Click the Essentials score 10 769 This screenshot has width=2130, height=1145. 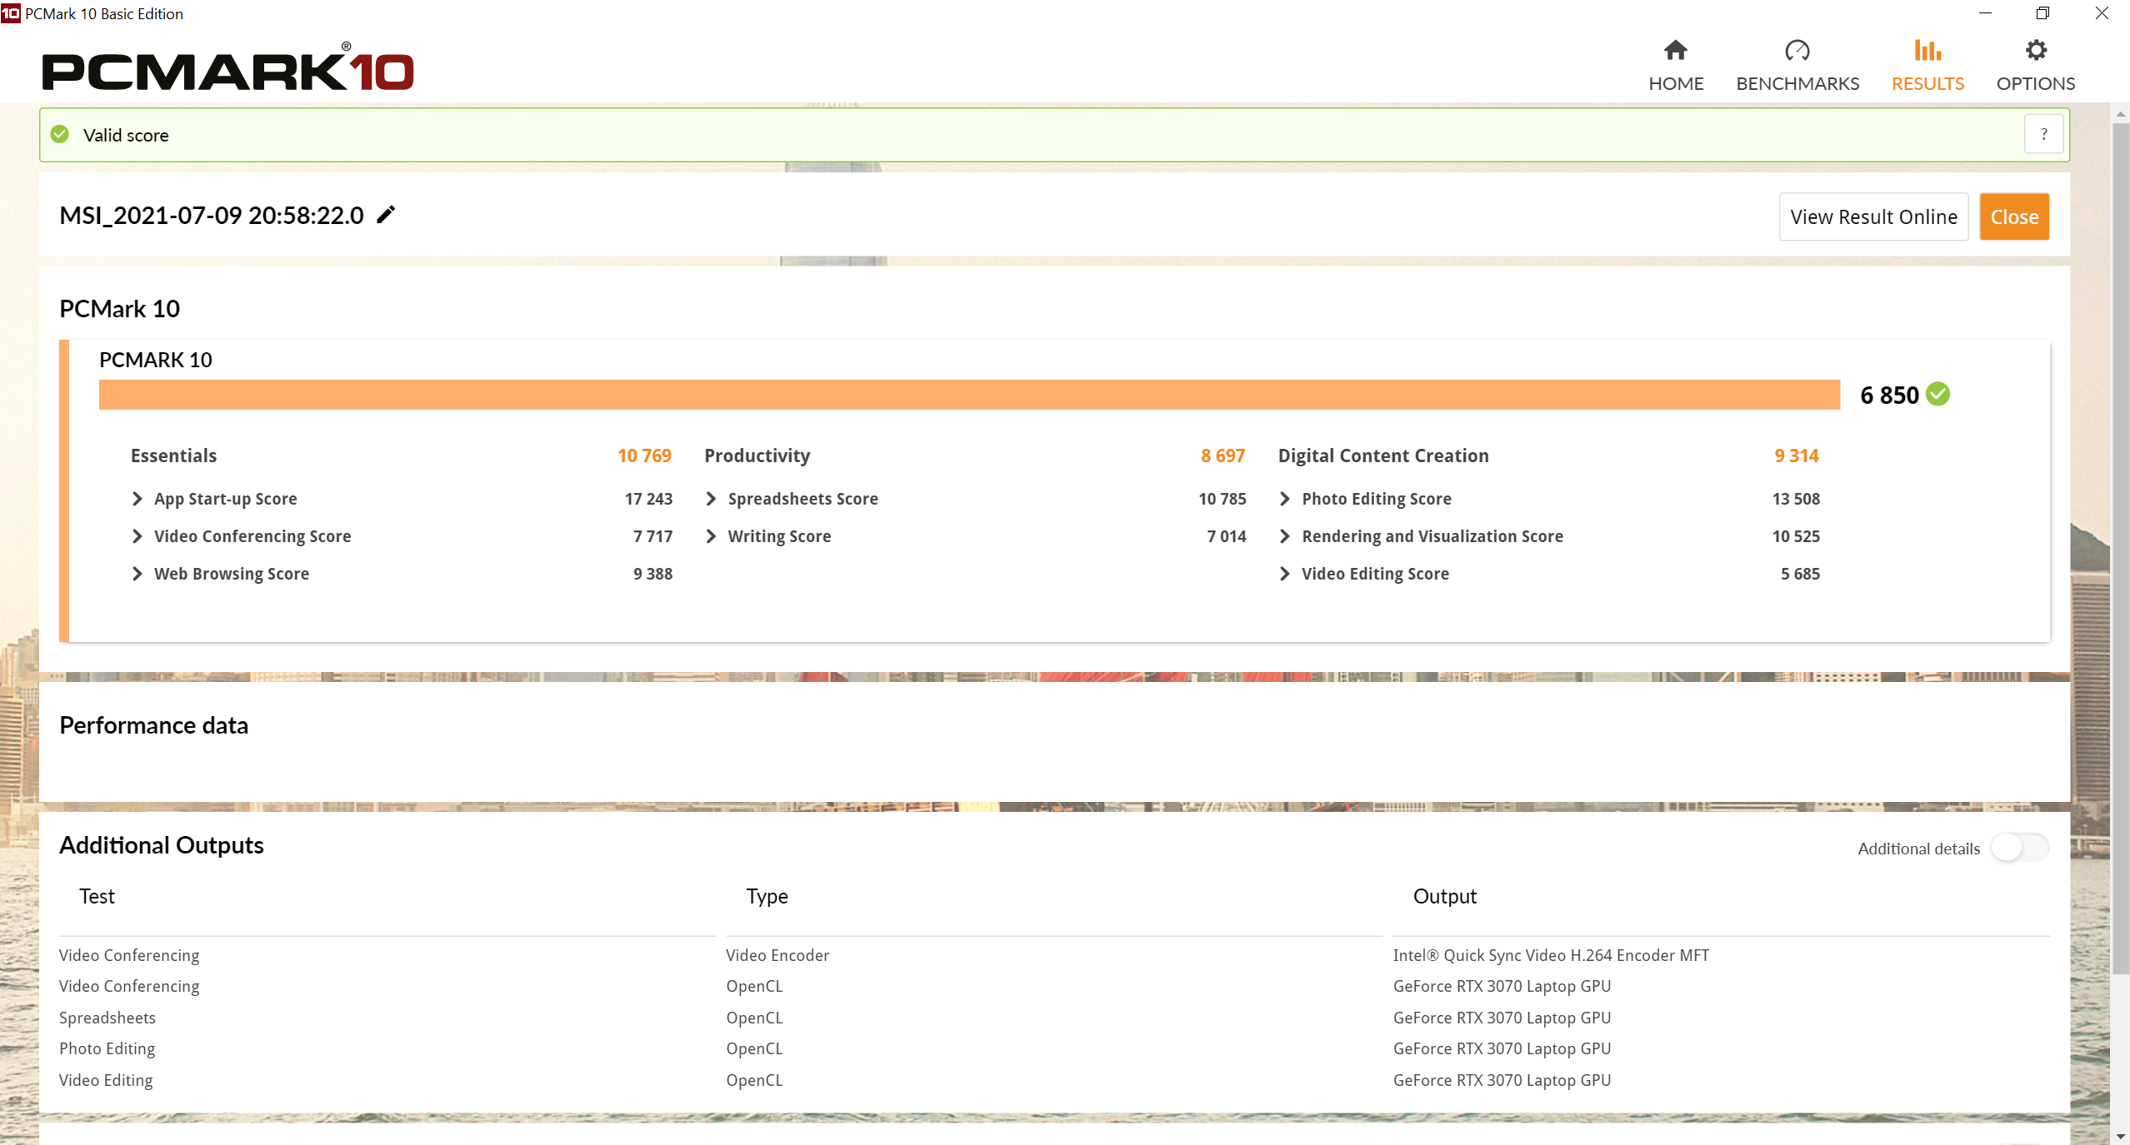tap(644, 456)
